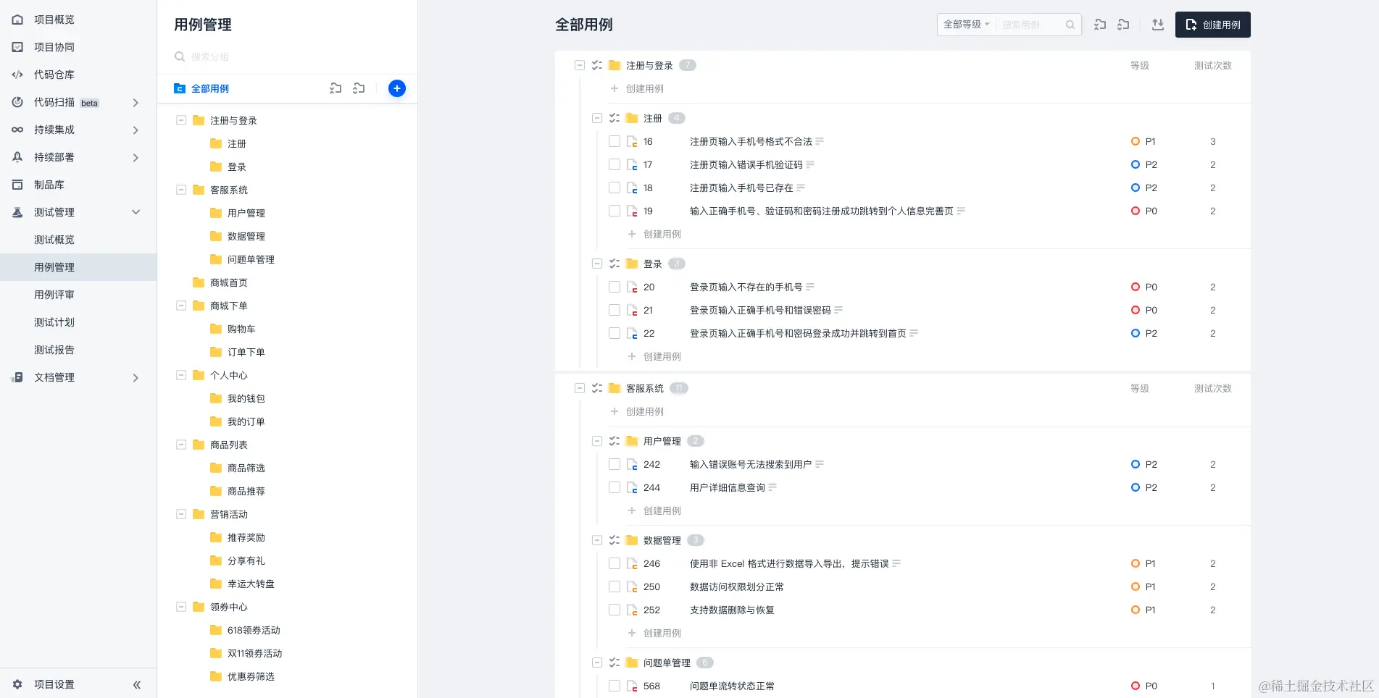
Task: Open 持续集成 via its infinity icon
Action: [17, 130]
